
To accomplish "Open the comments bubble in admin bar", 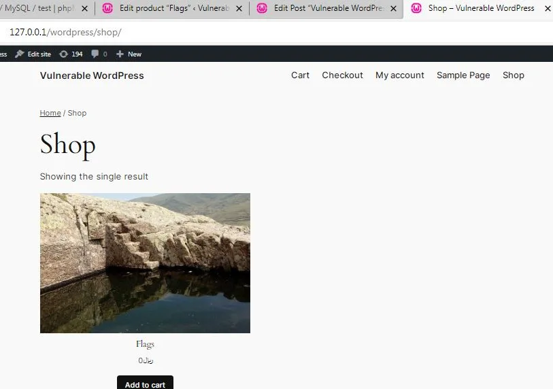I will coord(95,54).
